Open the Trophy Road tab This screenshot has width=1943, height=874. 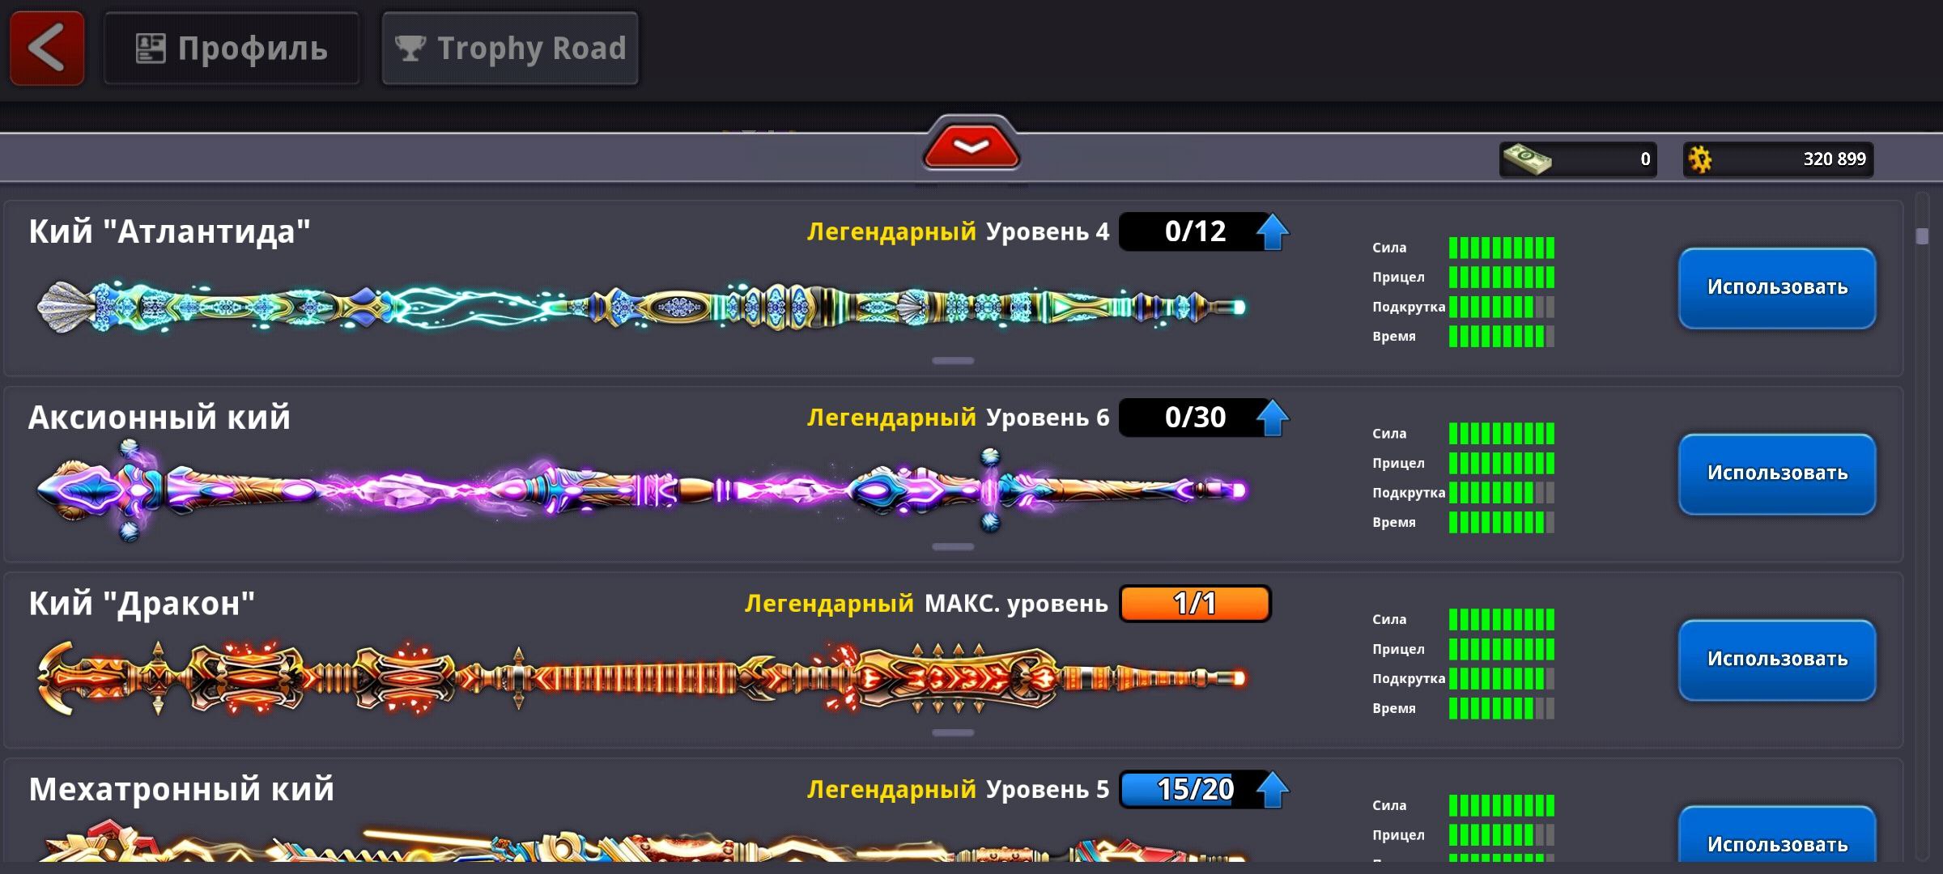point(510,49)
